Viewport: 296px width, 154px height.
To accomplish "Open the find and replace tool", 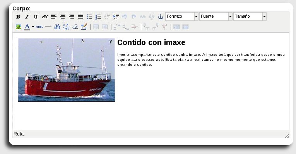I will (66, 27).
